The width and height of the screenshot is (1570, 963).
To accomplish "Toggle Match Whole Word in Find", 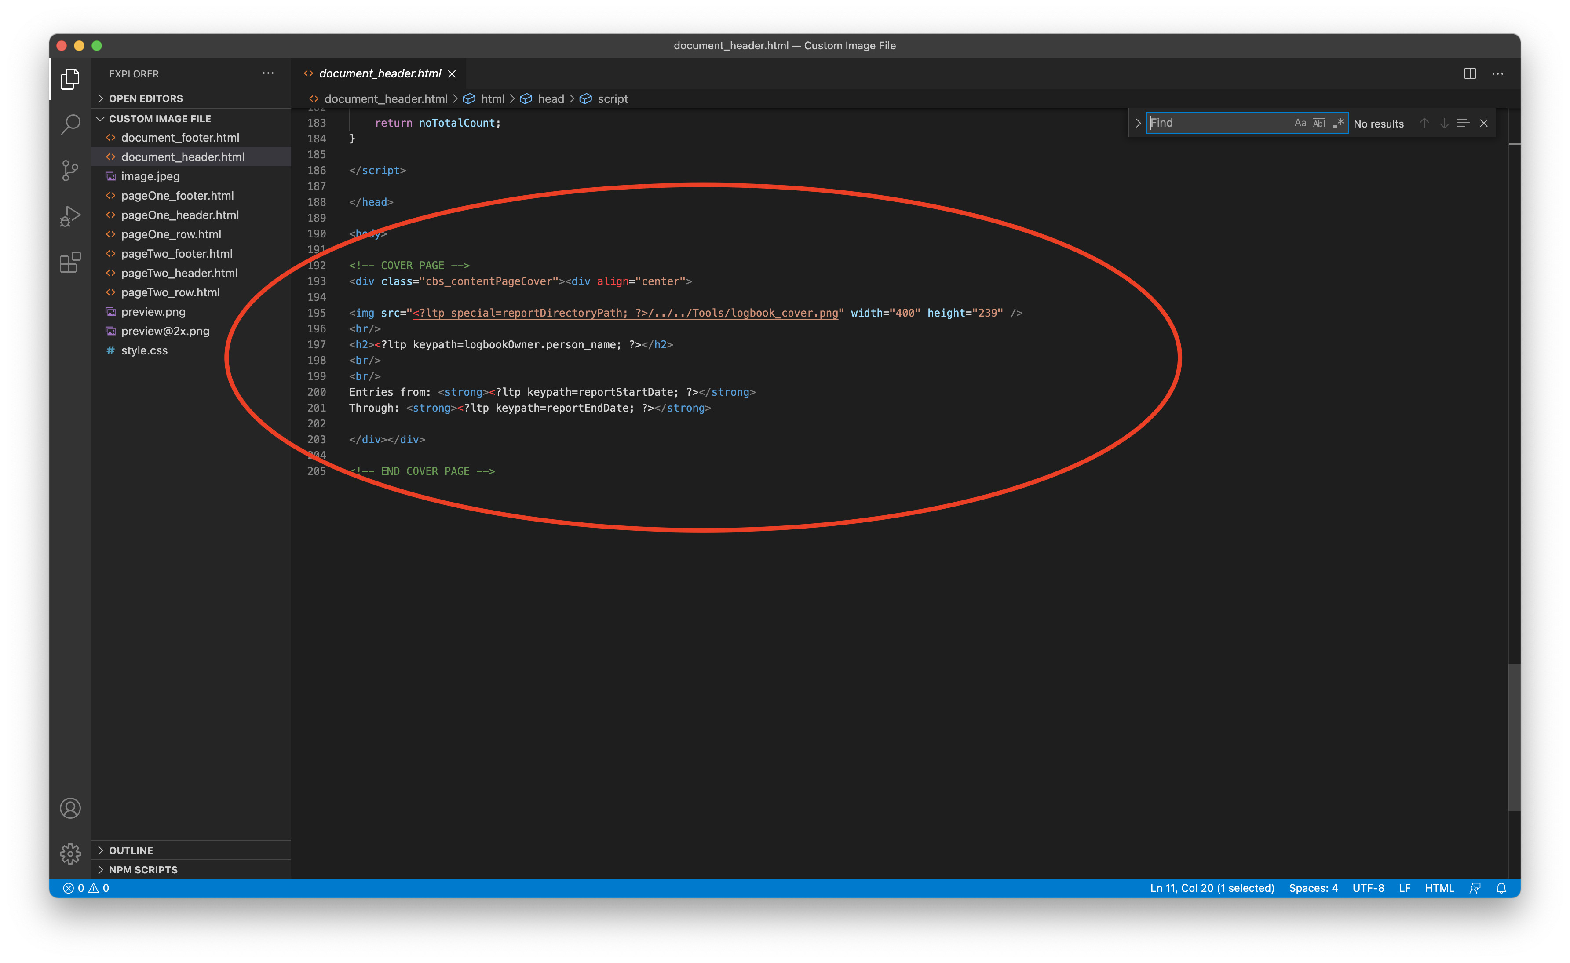I will (x=1319, y=123).
